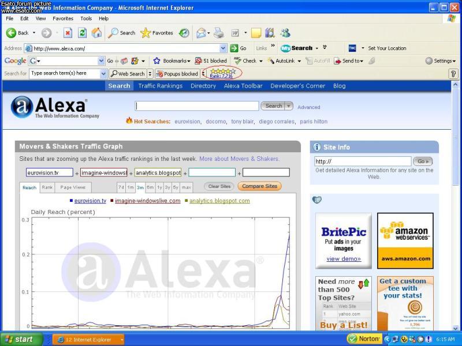The image size is (462, 346).
Task: Click the Advanced search link
Action: pos(308,107)
